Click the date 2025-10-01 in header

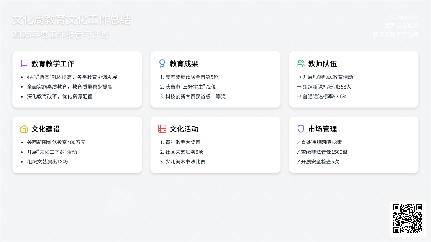404,17
